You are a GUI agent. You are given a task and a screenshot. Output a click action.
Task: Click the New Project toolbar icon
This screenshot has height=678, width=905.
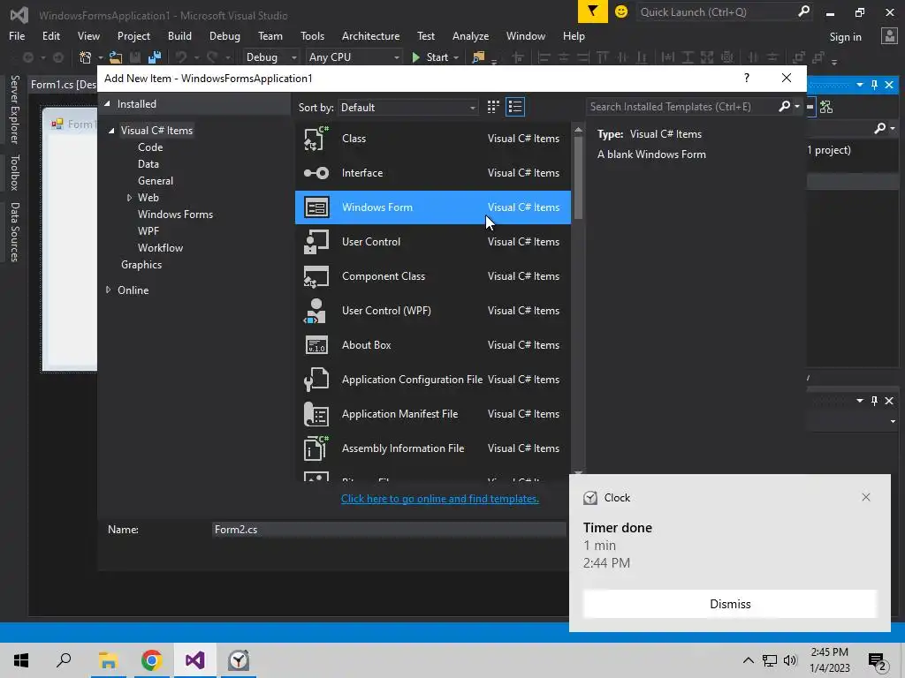[86, 57]
